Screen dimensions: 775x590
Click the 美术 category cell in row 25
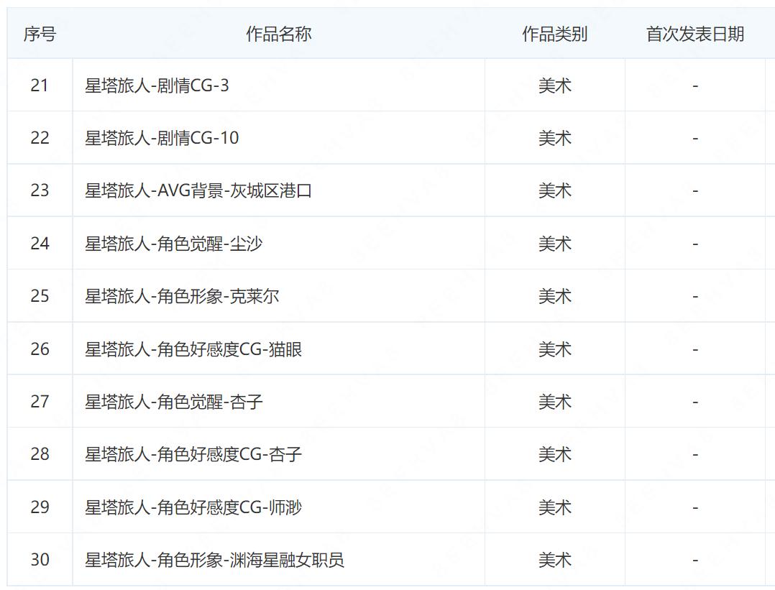pos(554,296)
